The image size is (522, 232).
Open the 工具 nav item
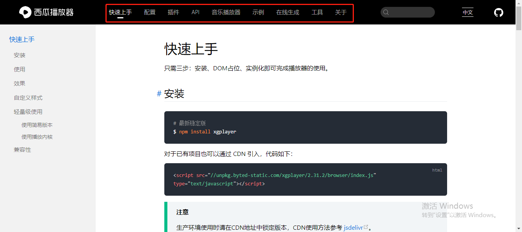pos(317,12)
